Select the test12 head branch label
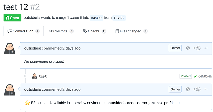The width and height of the screenshot is (213, 112). pyautogui.click(x=119, y=18)
